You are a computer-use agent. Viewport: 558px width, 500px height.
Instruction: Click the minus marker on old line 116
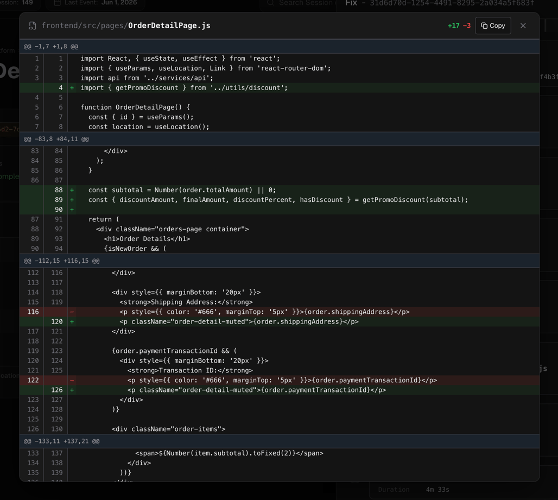coord(72,312)
